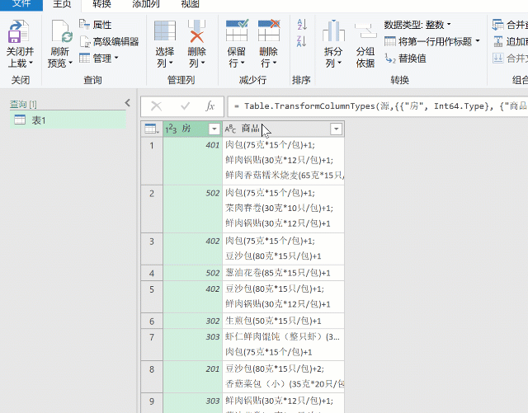The height and width of the screenshot is (413, 528).
Task: Open the 属性 properties button
Action: click(96, 25)
